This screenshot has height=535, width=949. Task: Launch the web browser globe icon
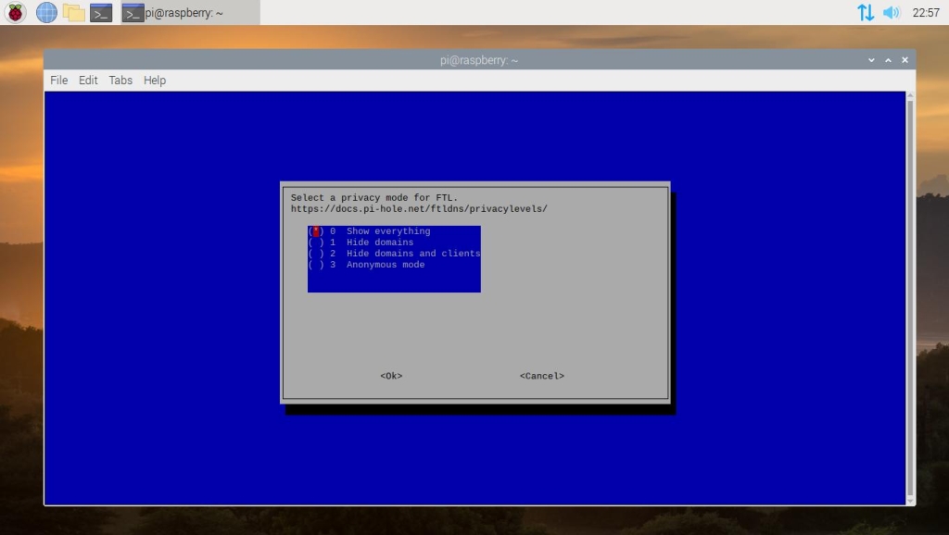46,12
